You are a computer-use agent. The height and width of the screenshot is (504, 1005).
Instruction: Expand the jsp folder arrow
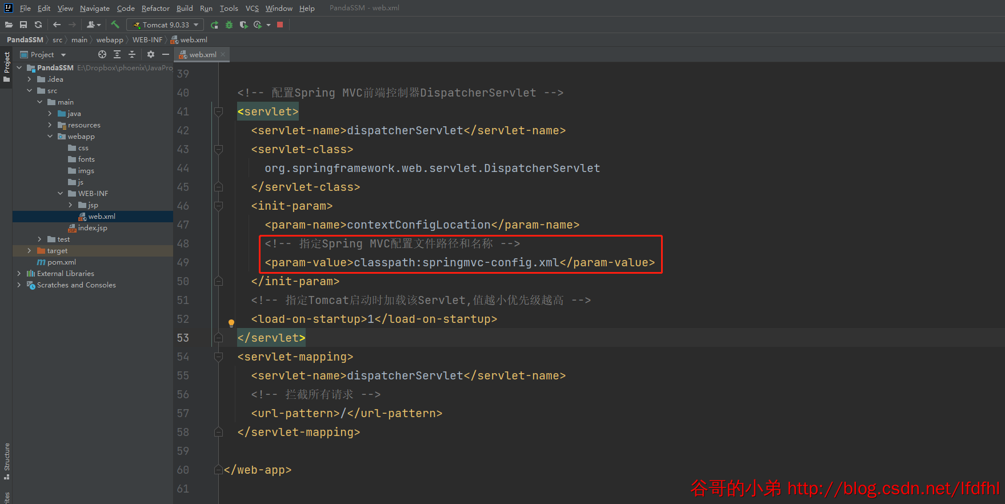click(71, 205)
